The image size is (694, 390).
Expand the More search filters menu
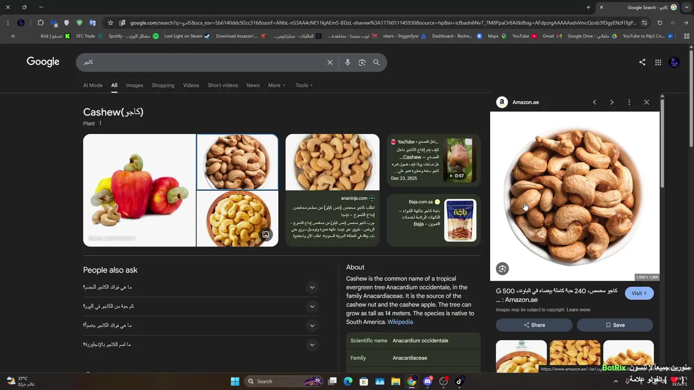[x=277, y=85]
